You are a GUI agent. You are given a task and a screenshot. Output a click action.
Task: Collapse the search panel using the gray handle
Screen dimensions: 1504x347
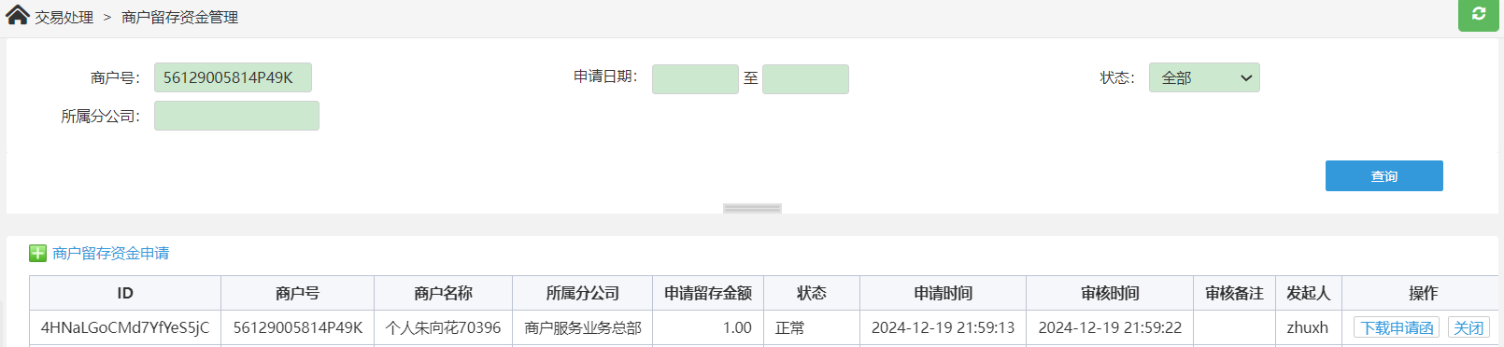click(x=752, y=208)
